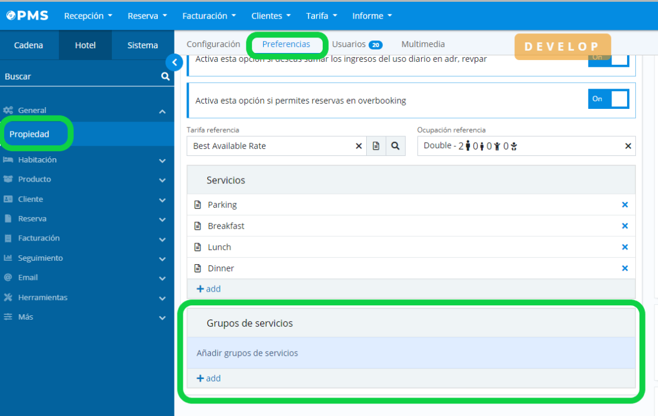Toggle the overbooking reservations switch
Image resolution: width=658 pixels, height=416 pixels.
click(x=608, y=99)
